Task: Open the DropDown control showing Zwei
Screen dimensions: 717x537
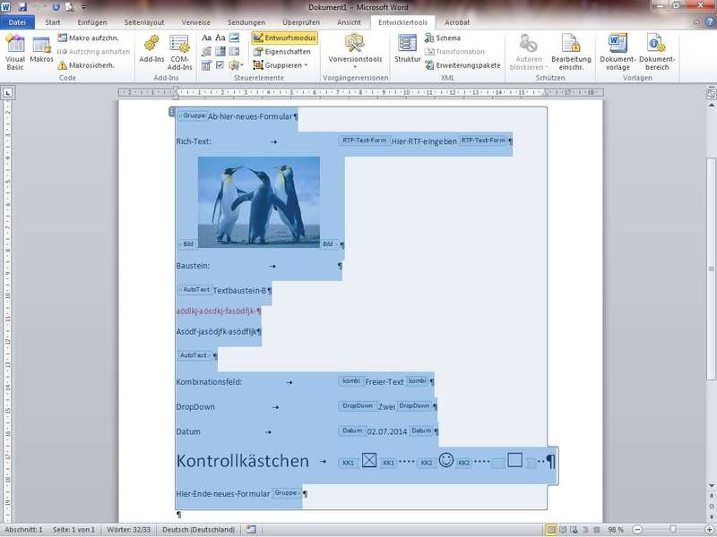Action: coord(386,406)
